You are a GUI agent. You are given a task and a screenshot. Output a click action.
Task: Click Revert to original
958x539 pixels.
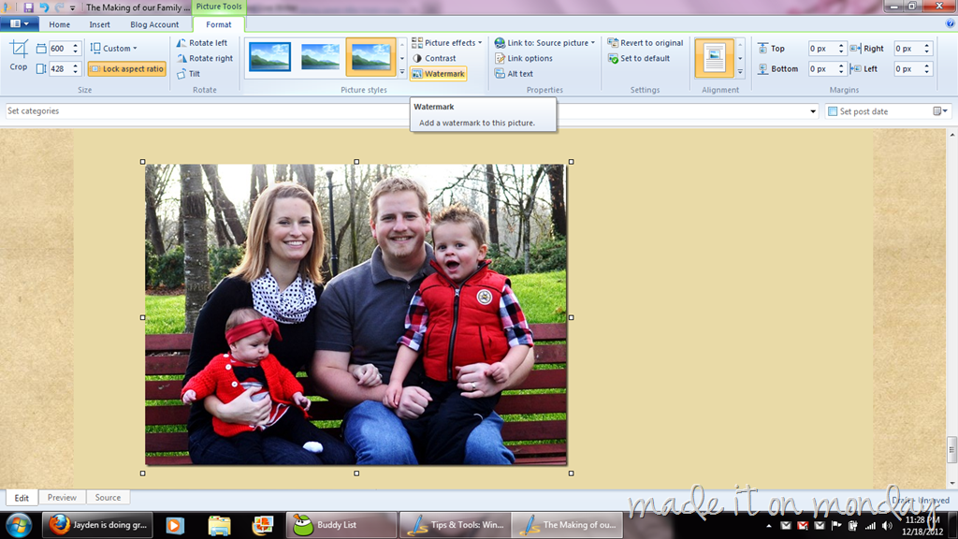click(x=646, y=43)
